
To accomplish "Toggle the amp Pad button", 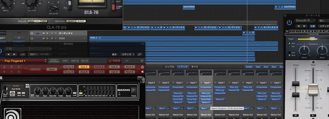I will point(24,93).
